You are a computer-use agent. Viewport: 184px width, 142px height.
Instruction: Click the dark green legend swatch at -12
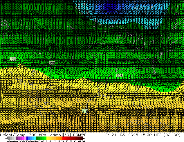point(37,138)
